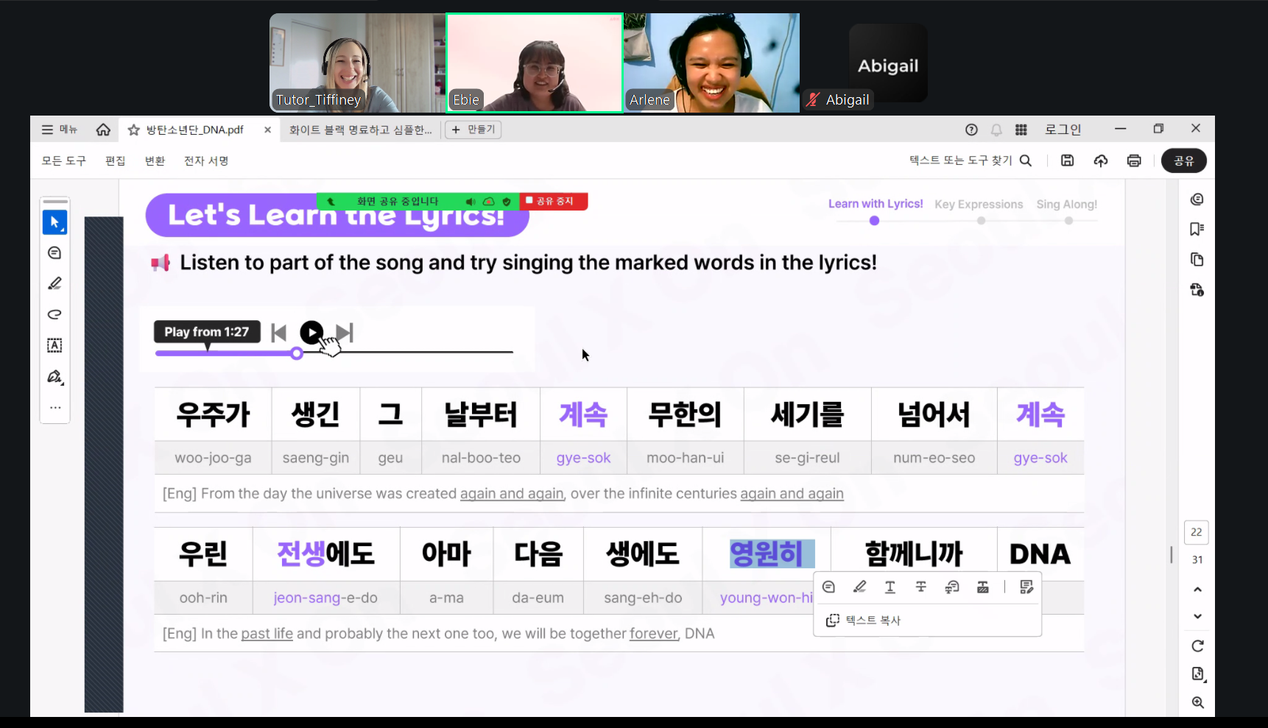Click the play button in audio player
The width and height of the screenshot is (1268, 728).
[x=311, y=333]
